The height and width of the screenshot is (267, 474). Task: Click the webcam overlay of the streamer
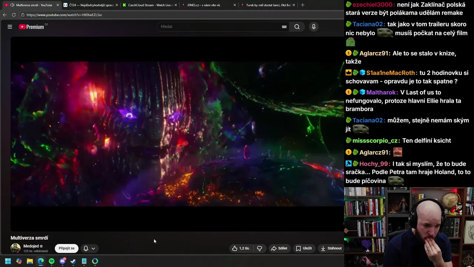[x=409, y=227]
